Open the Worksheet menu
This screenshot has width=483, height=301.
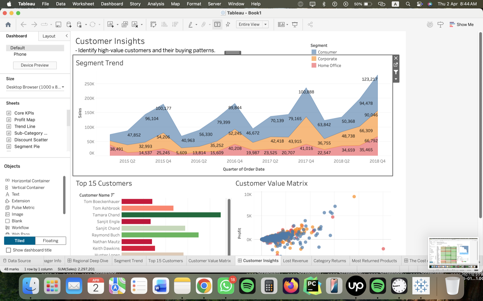83,4
